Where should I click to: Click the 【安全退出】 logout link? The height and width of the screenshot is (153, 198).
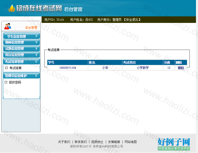pyautogui.click(x=132, y=20)
